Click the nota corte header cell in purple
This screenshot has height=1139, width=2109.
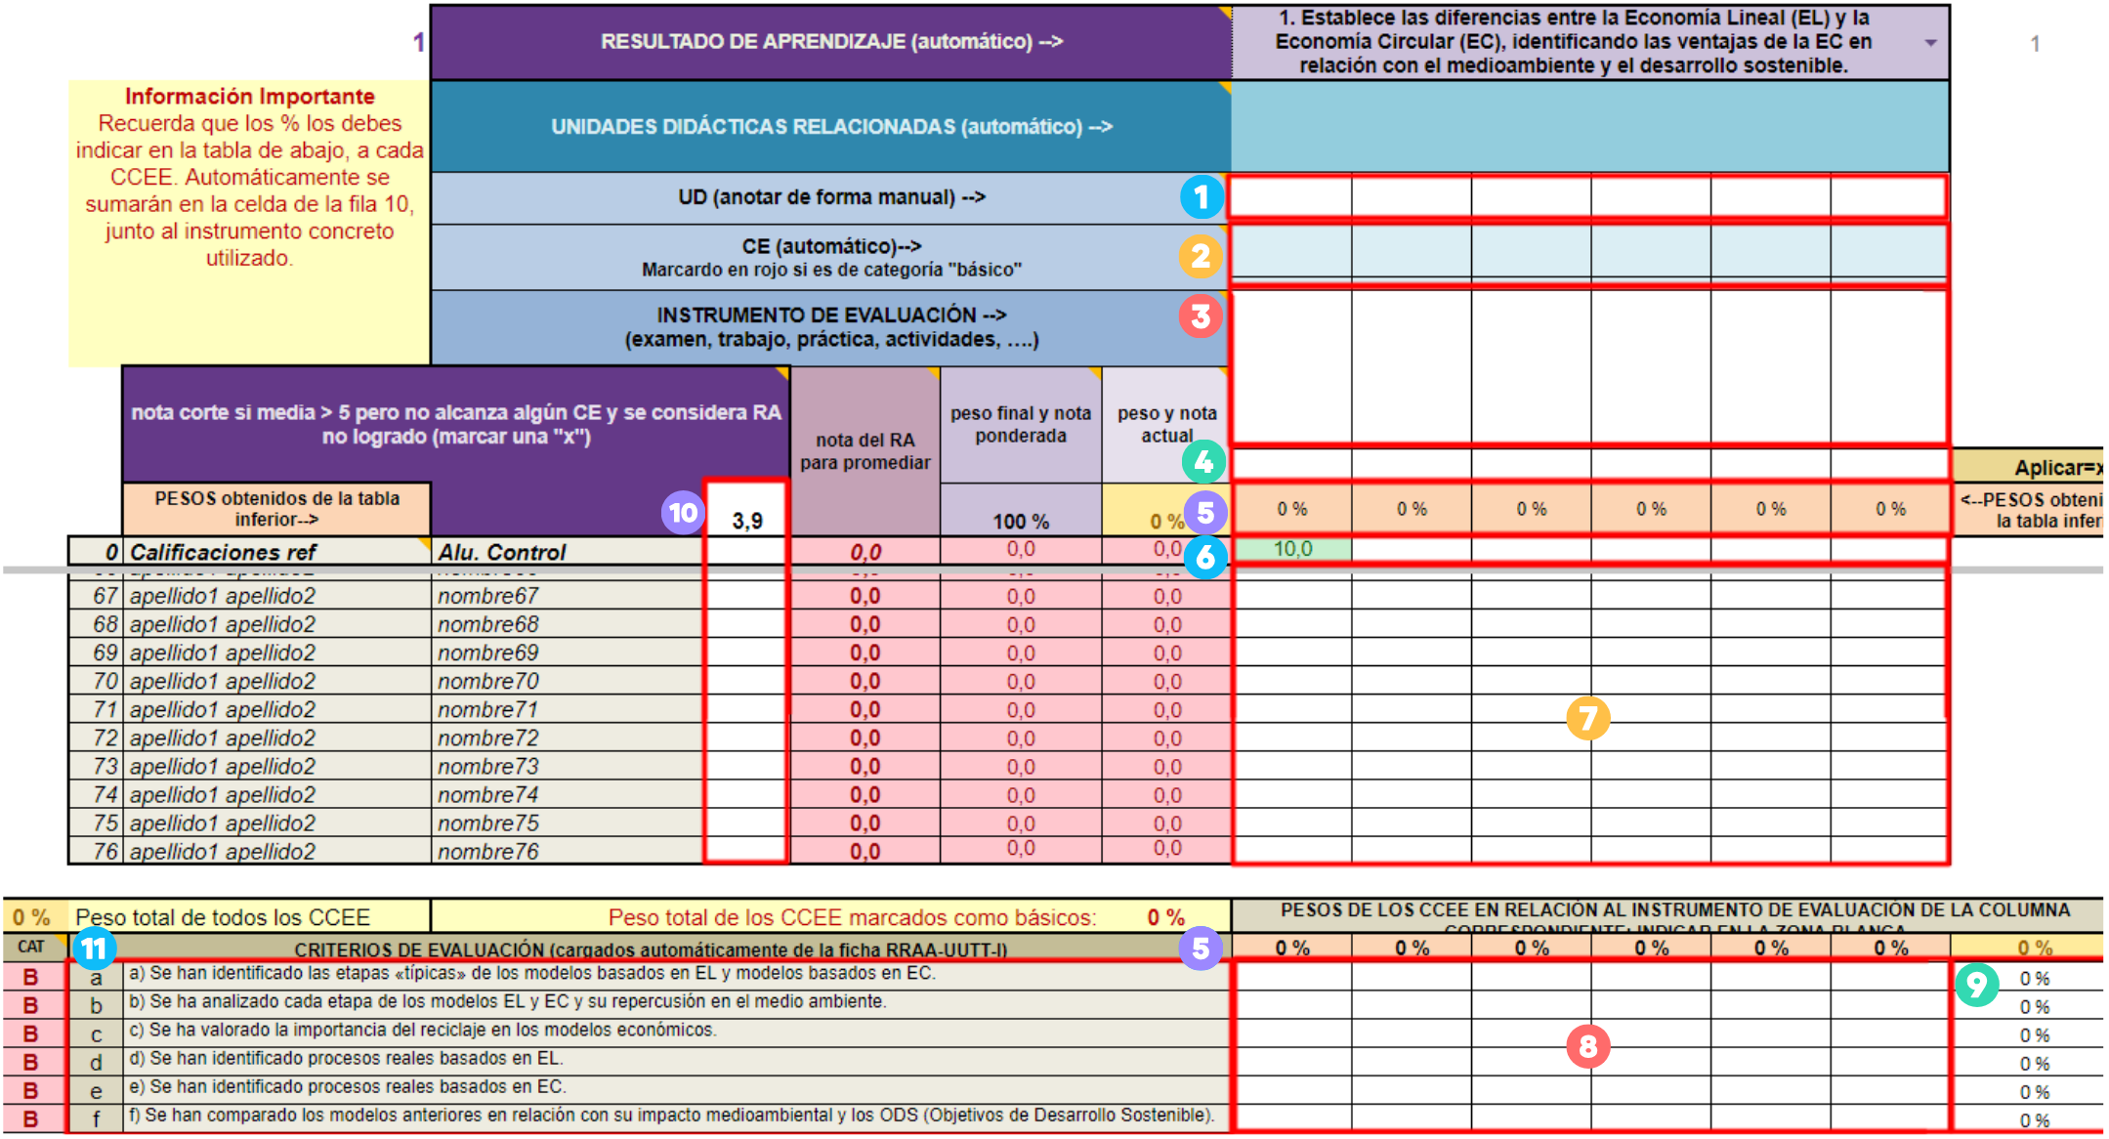click(456, 424)
